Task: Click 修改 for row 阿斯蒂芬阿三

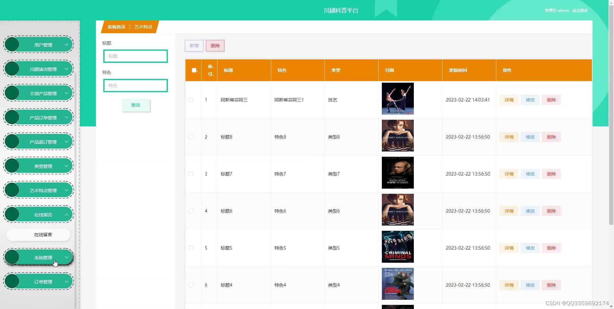Action: [530, 100]
